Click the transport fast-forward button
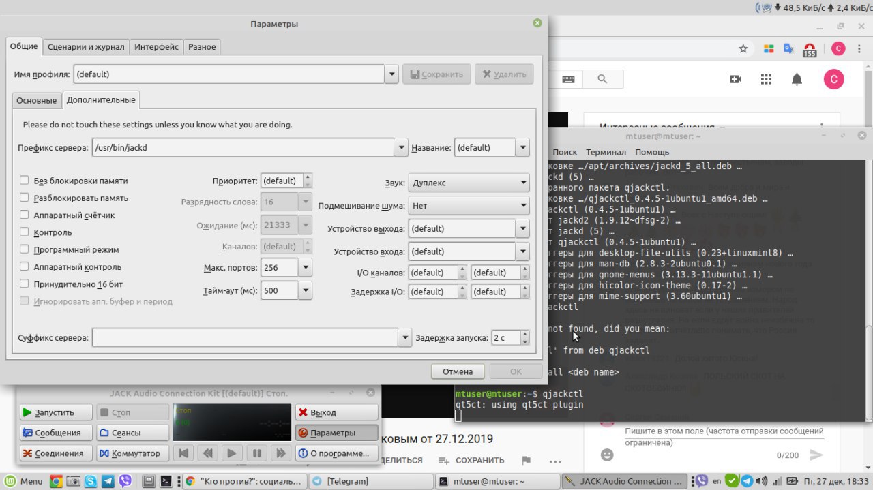 (280, 453)
